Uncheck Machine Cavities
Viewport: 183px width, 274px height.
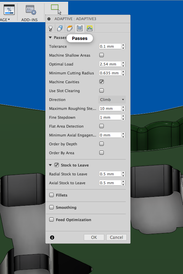click(102, 82)
